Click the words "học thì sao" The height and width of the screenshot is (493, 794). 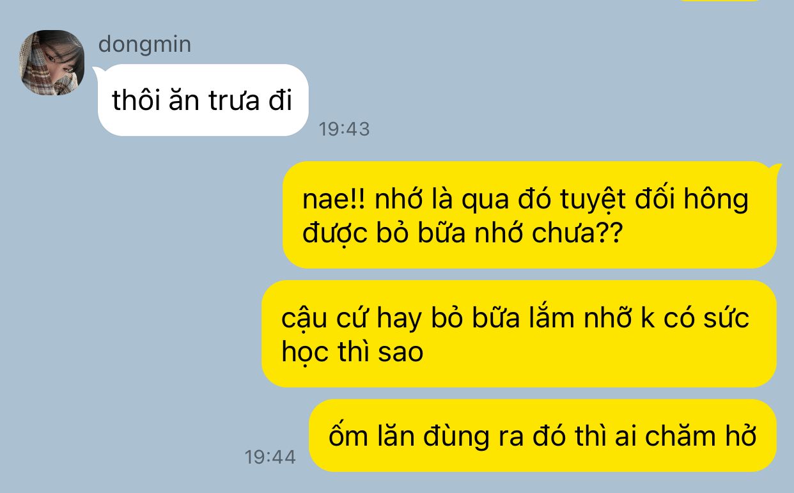(x=352, y=353)
